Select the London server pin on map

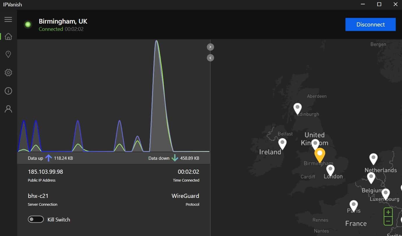coord(330,170)
